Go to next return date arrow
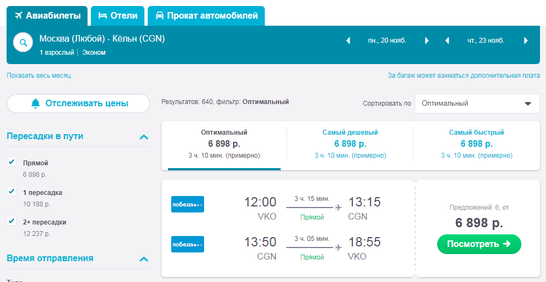546x282 pixels. [x=526, y=41]
